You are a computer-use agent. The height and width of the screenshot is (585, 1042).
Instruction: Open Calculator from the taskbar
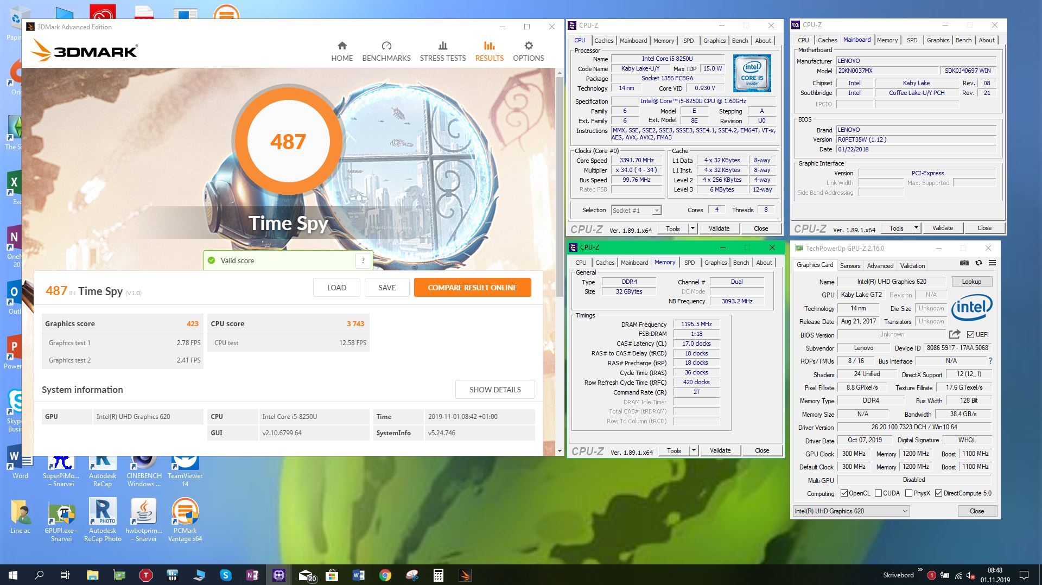439,575
